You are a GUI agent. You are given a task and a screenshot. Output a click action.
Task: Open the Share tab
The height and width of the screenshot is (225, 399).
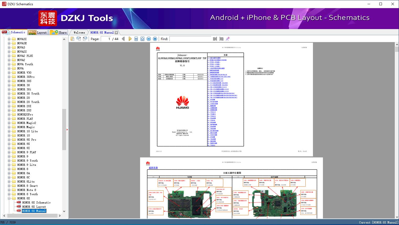(58, 32)
